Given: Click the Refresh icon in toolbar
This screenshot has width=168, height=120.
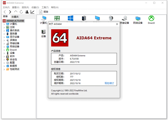Looking at the screenshot, I should click(x=21, y=12).
